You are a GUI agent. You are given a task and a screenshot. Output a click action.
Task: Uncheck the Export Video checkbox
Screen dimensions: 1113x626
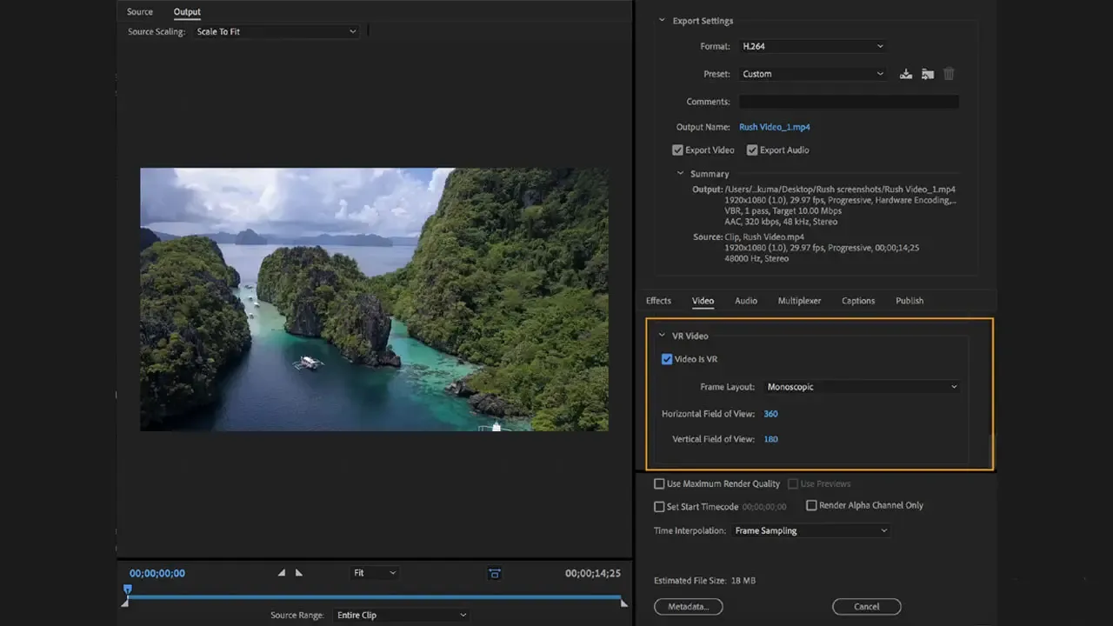click(678, 150)
